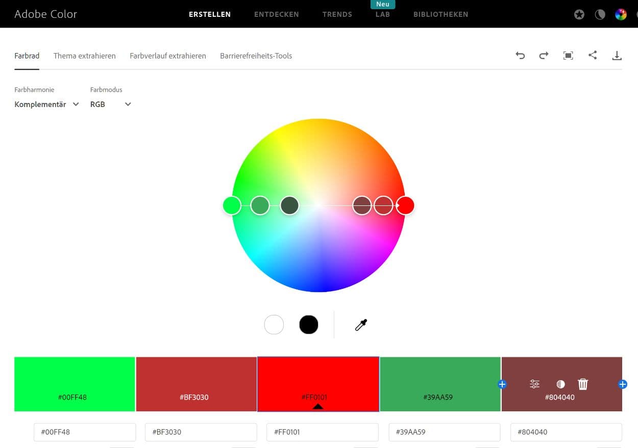Expand the Farbharmonie Komplementär dropdown
638x448 pixels.
47,104
